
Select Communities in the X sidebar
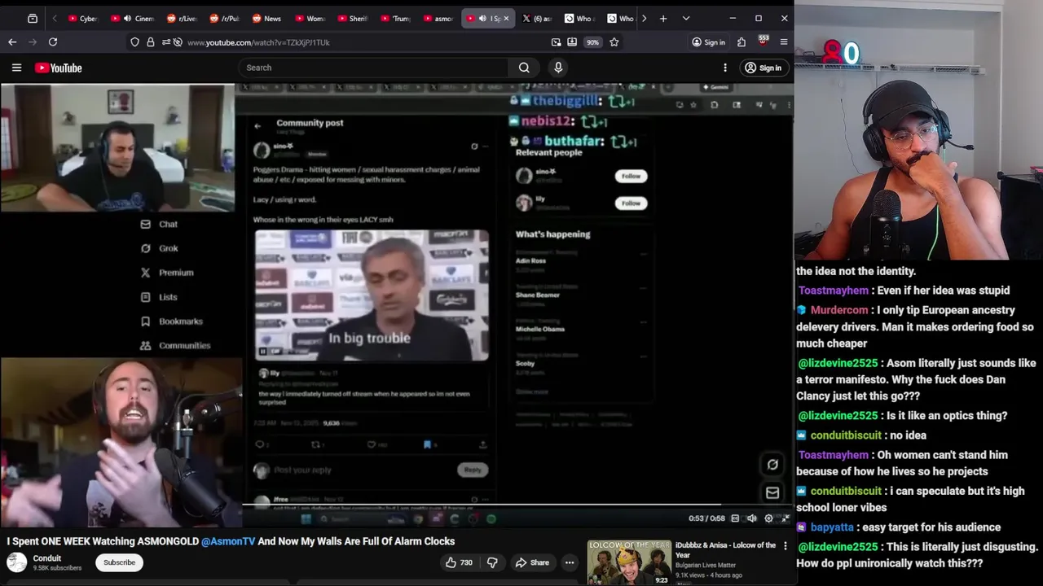click(175, 346)
